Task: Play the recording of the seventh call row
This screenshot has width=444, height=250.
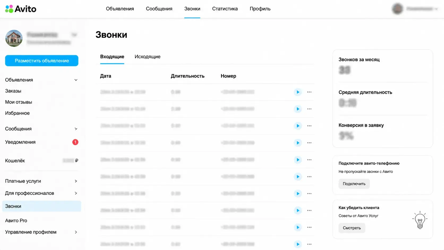Action: click(298, 193)
